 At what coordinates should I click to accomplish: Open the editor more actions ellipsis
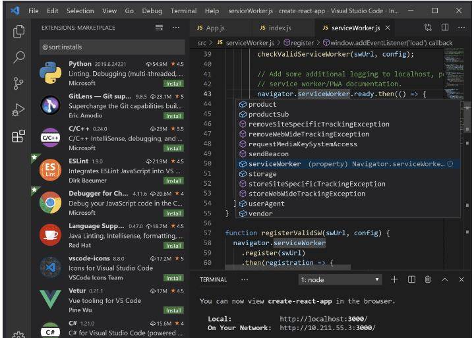click(461, 28)
